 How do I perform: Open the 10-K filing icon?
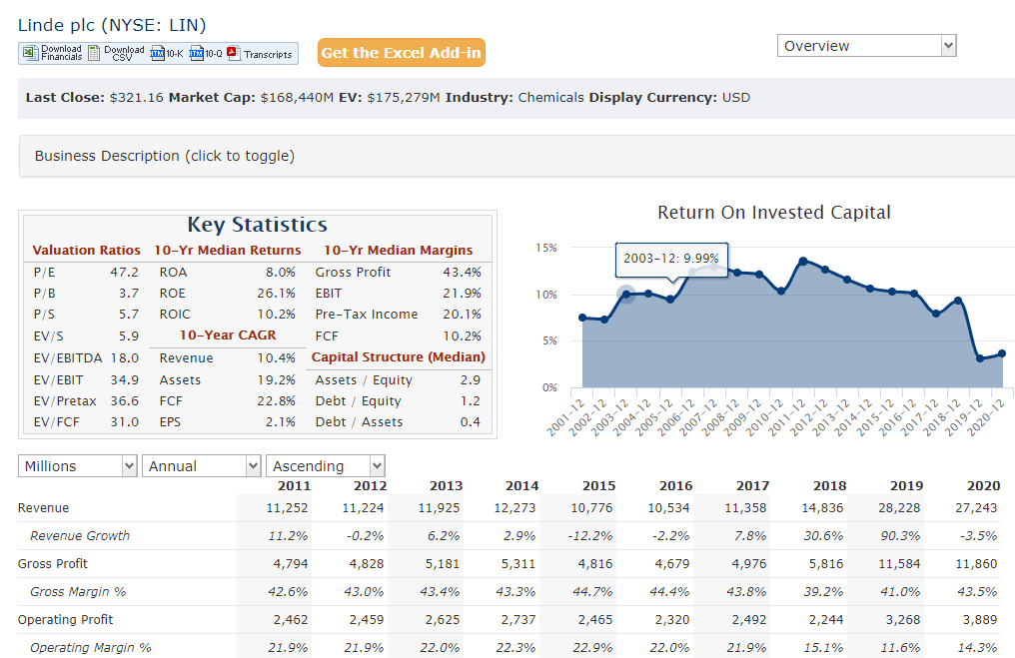(x=157, y=53)
